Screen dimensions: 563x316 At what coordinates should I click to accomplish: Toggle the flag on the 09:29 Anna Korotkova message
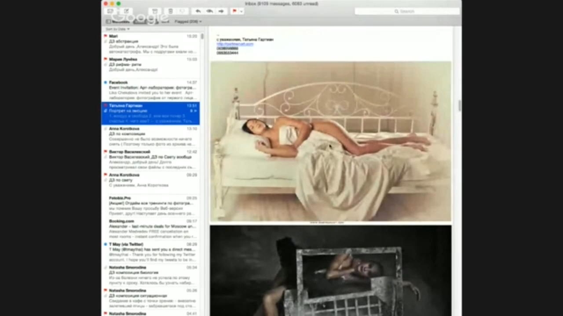106,175
